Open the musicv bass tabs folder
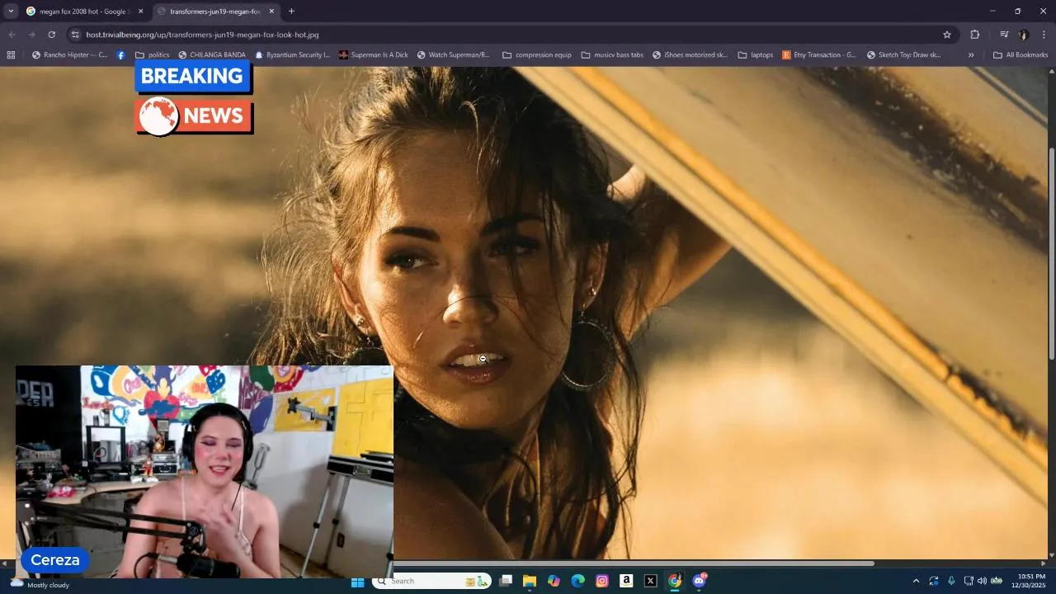 (612, 55)
